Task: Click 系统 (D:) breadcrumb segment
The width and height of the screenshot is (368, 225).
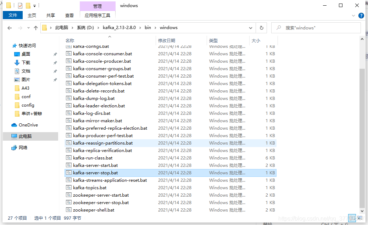Action: (85, 28)
